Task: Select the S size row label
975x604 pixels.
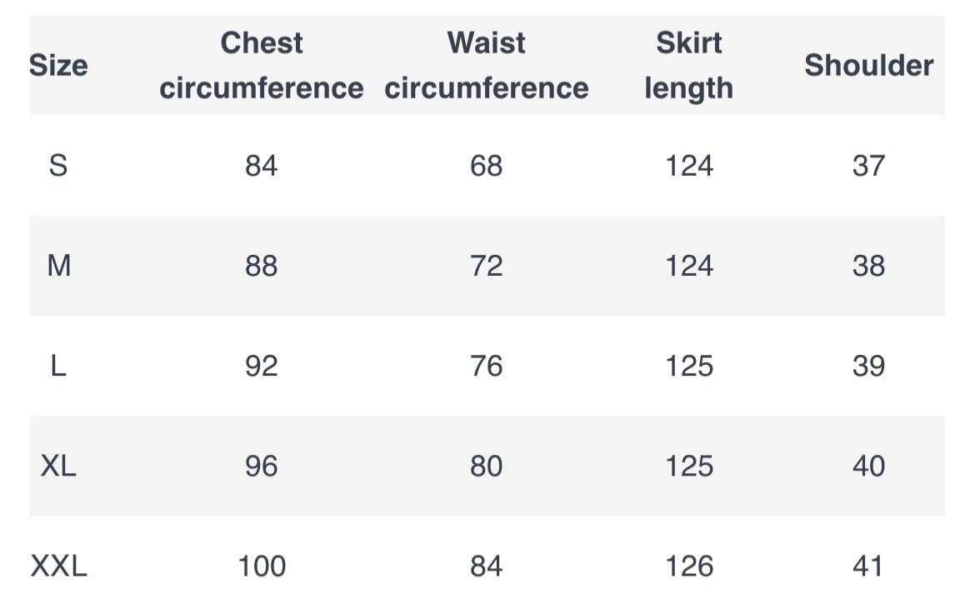Action: click(58, 166)
